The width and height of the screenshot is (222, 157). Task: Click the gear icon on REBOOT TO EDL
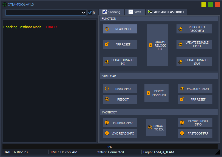point(150,128)
